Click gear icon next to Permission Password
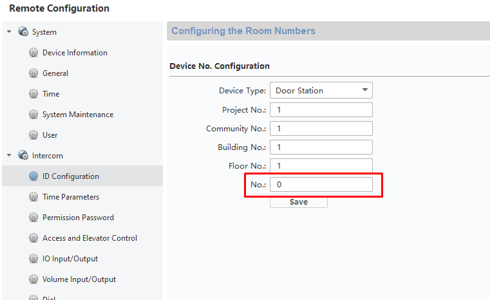The height and width of the screenshot is (300, 490). coord(33,218)
